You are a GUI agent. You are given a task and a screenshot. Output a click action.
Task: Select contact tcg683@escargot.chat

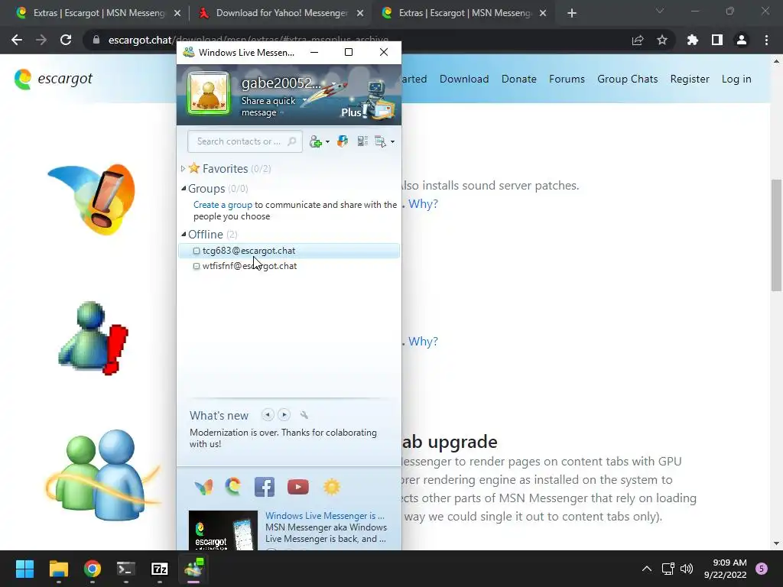pyautogui.click(x=288, y=251)
